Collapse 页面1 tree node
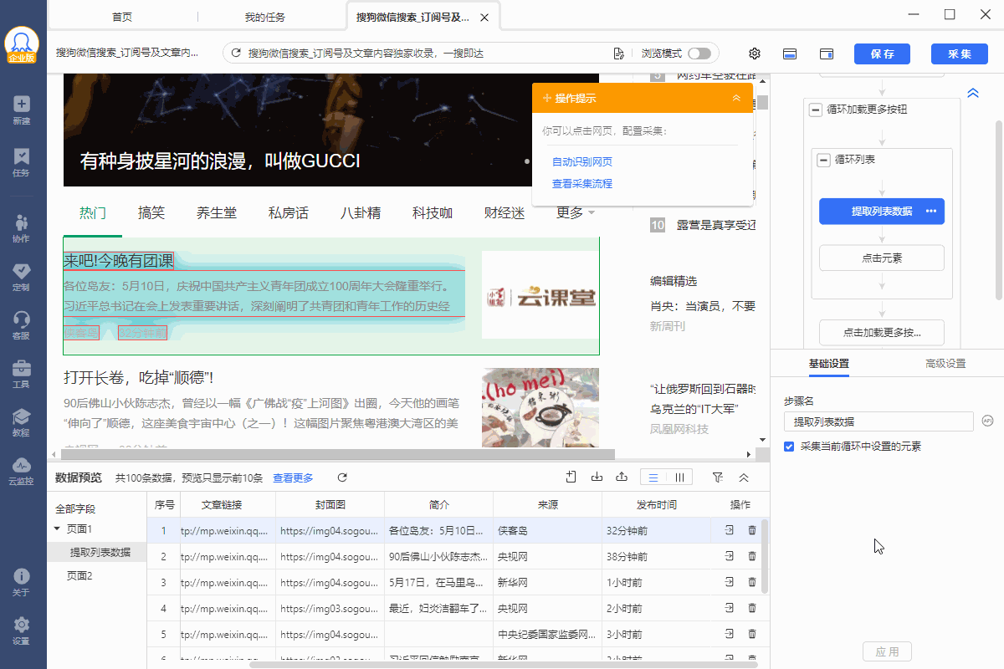1004x669 pixels. click(x=57, y=529)
